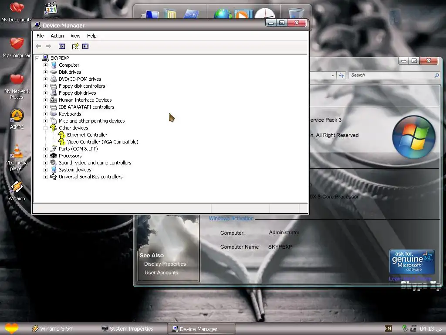Open AIMP2 desktop shortcut

(17, 119)
